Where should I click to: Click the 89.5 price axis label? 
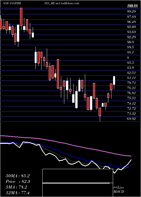click(131, 47)
